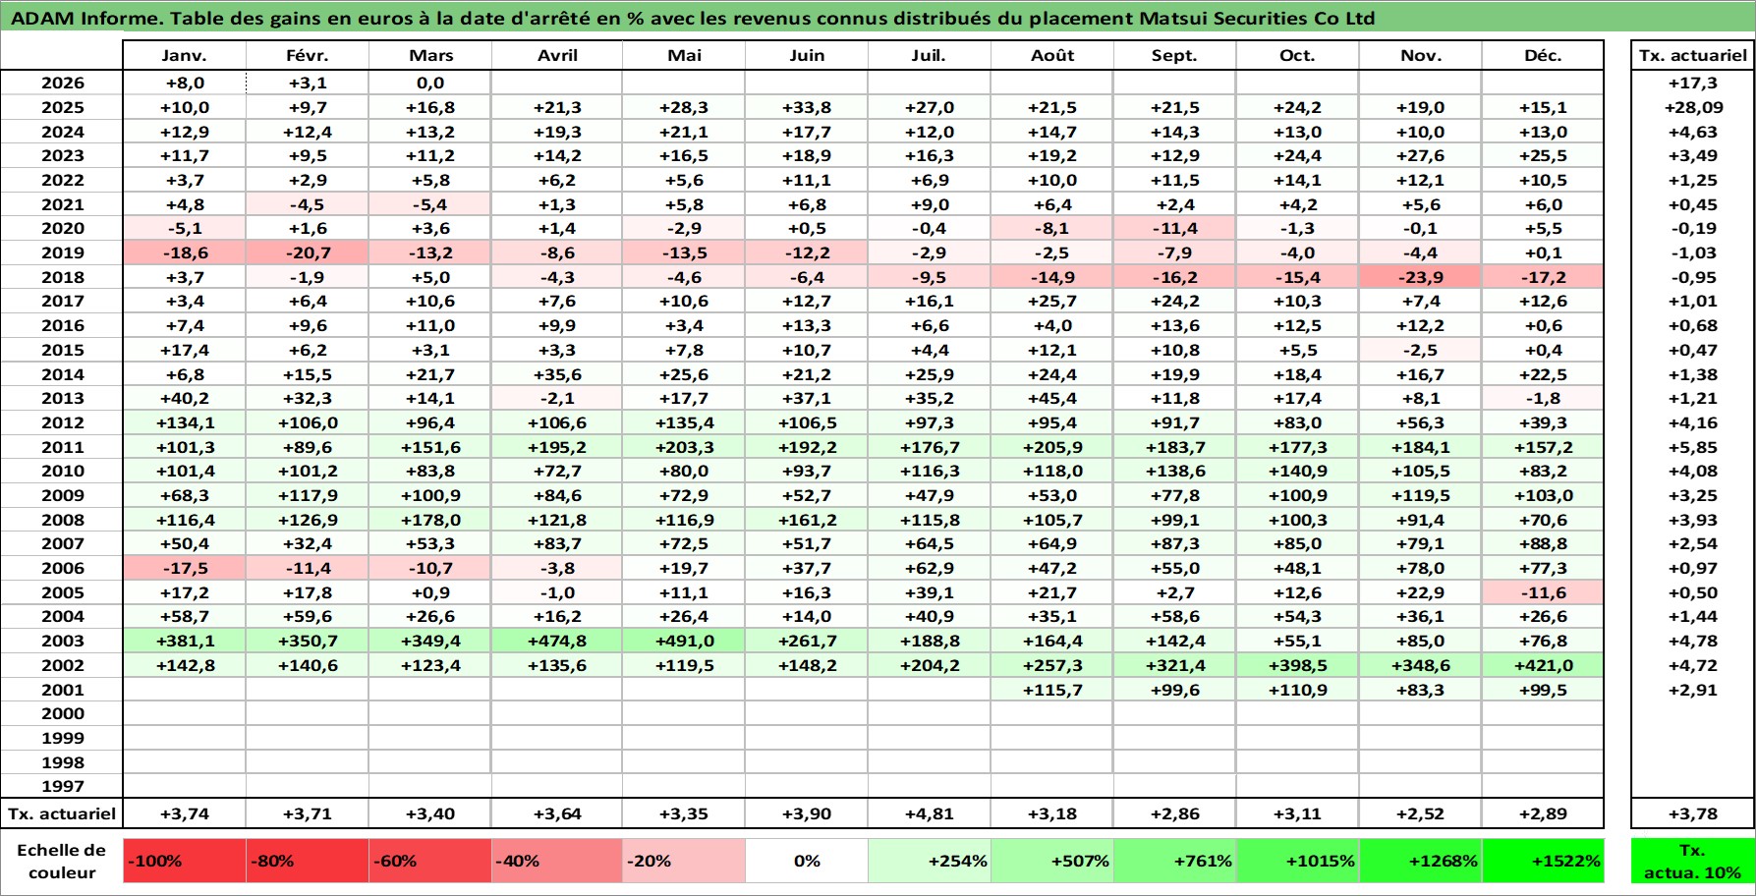Click the ADAM Informe title banner
The image size is (1756, 896).
(x=878, y=18)
